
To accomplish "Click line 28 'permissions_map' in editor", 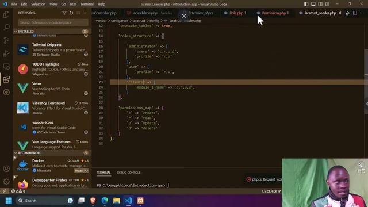I will [x=141, y=108].
